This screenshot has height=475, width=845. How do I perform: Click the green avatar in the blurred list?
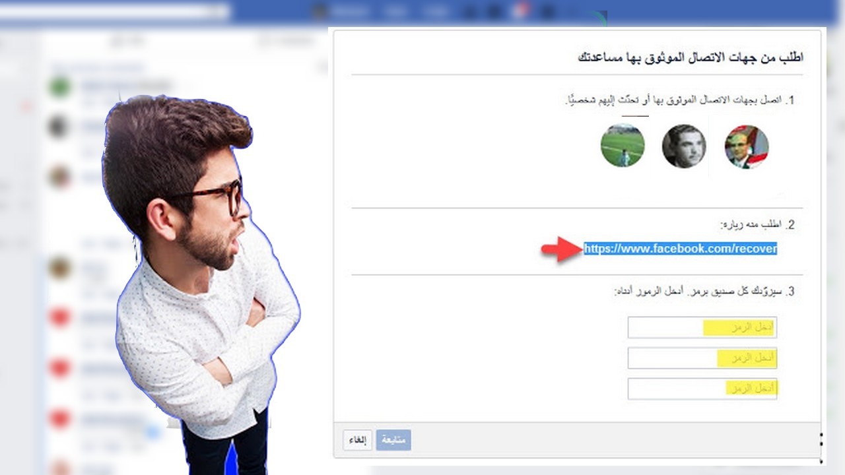[60, 87]
